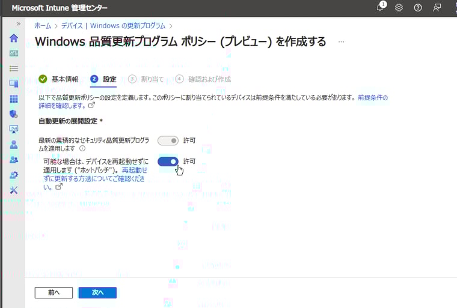
Task: Open the Devices icon in the sidebar
Action: click(14, 83)
